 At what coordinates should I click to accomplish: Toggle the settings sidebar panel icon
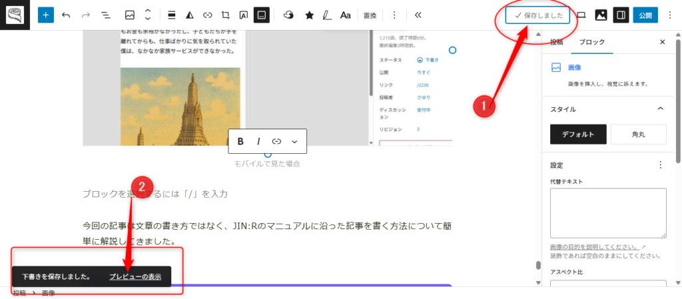(621, 15)
